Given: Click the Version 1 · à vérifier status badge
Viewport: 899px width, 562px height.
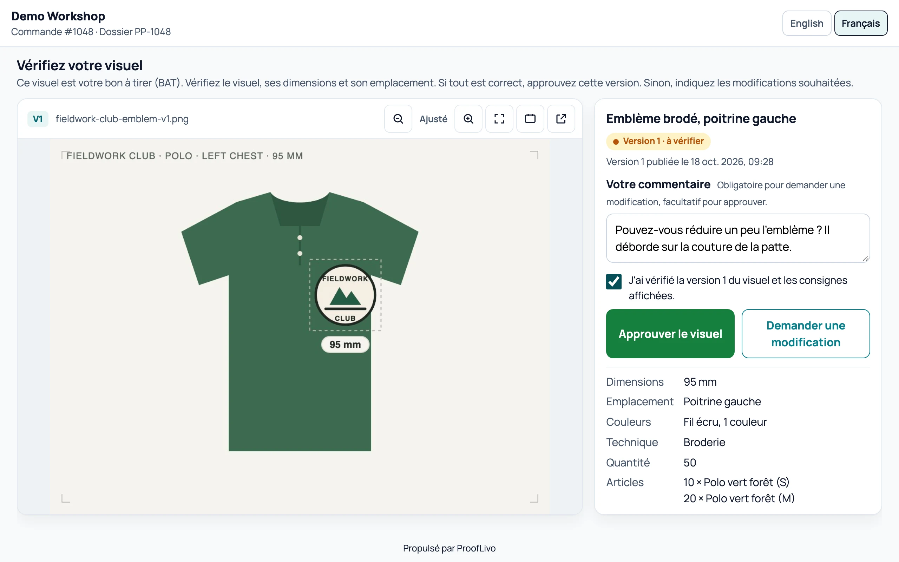Looking at the screenshot, I should point(658,141).
